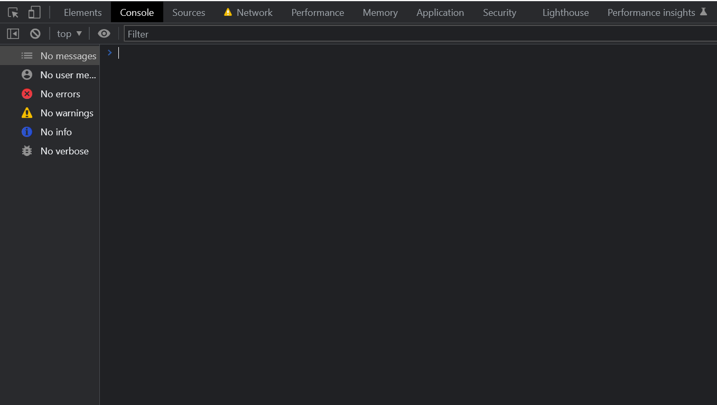Switch to the Performance tab
Viewport: 717px width, 405px height.
(318, 13)
